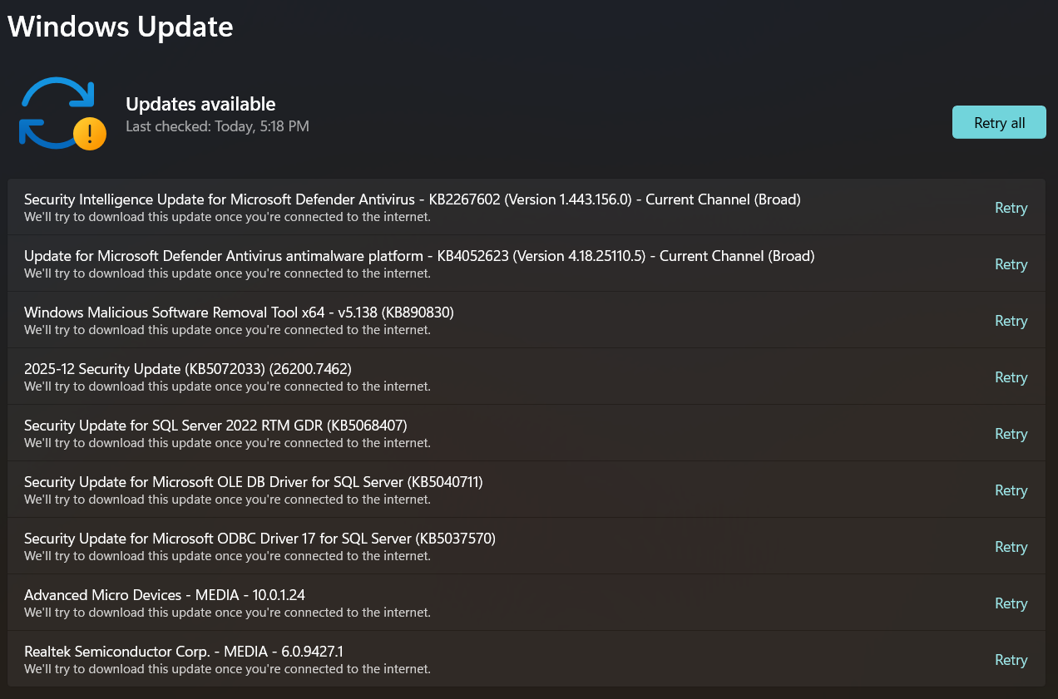Retry the 2025-12 Security Update KB5072033

pyautogui.click(x=1011, y=377)
